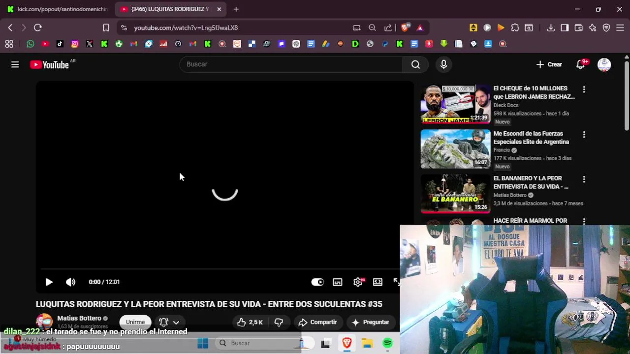Click the video progress bar

220,269
